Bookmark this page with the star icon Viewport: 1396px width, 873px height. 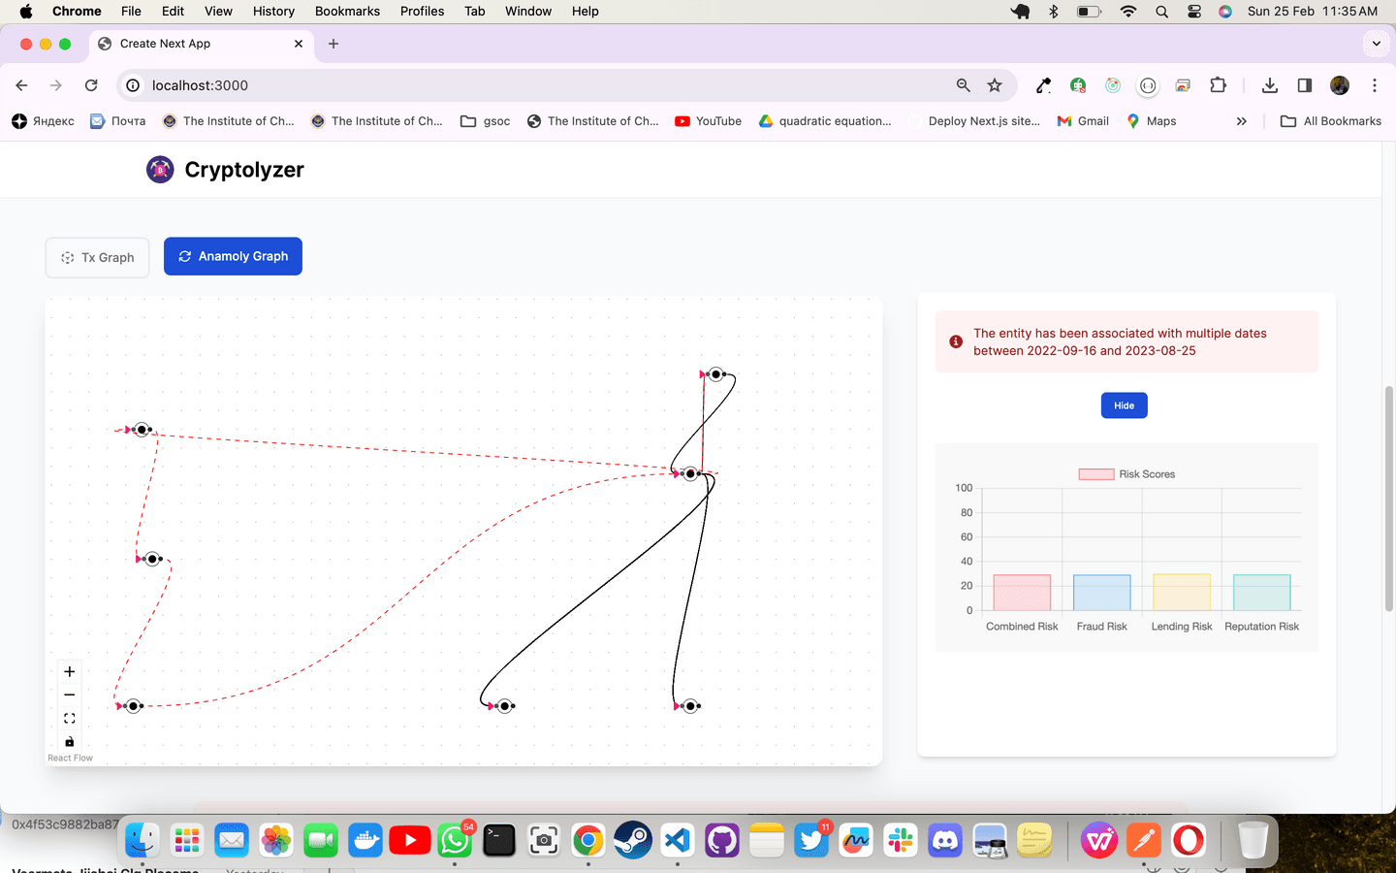pos(995,85)
